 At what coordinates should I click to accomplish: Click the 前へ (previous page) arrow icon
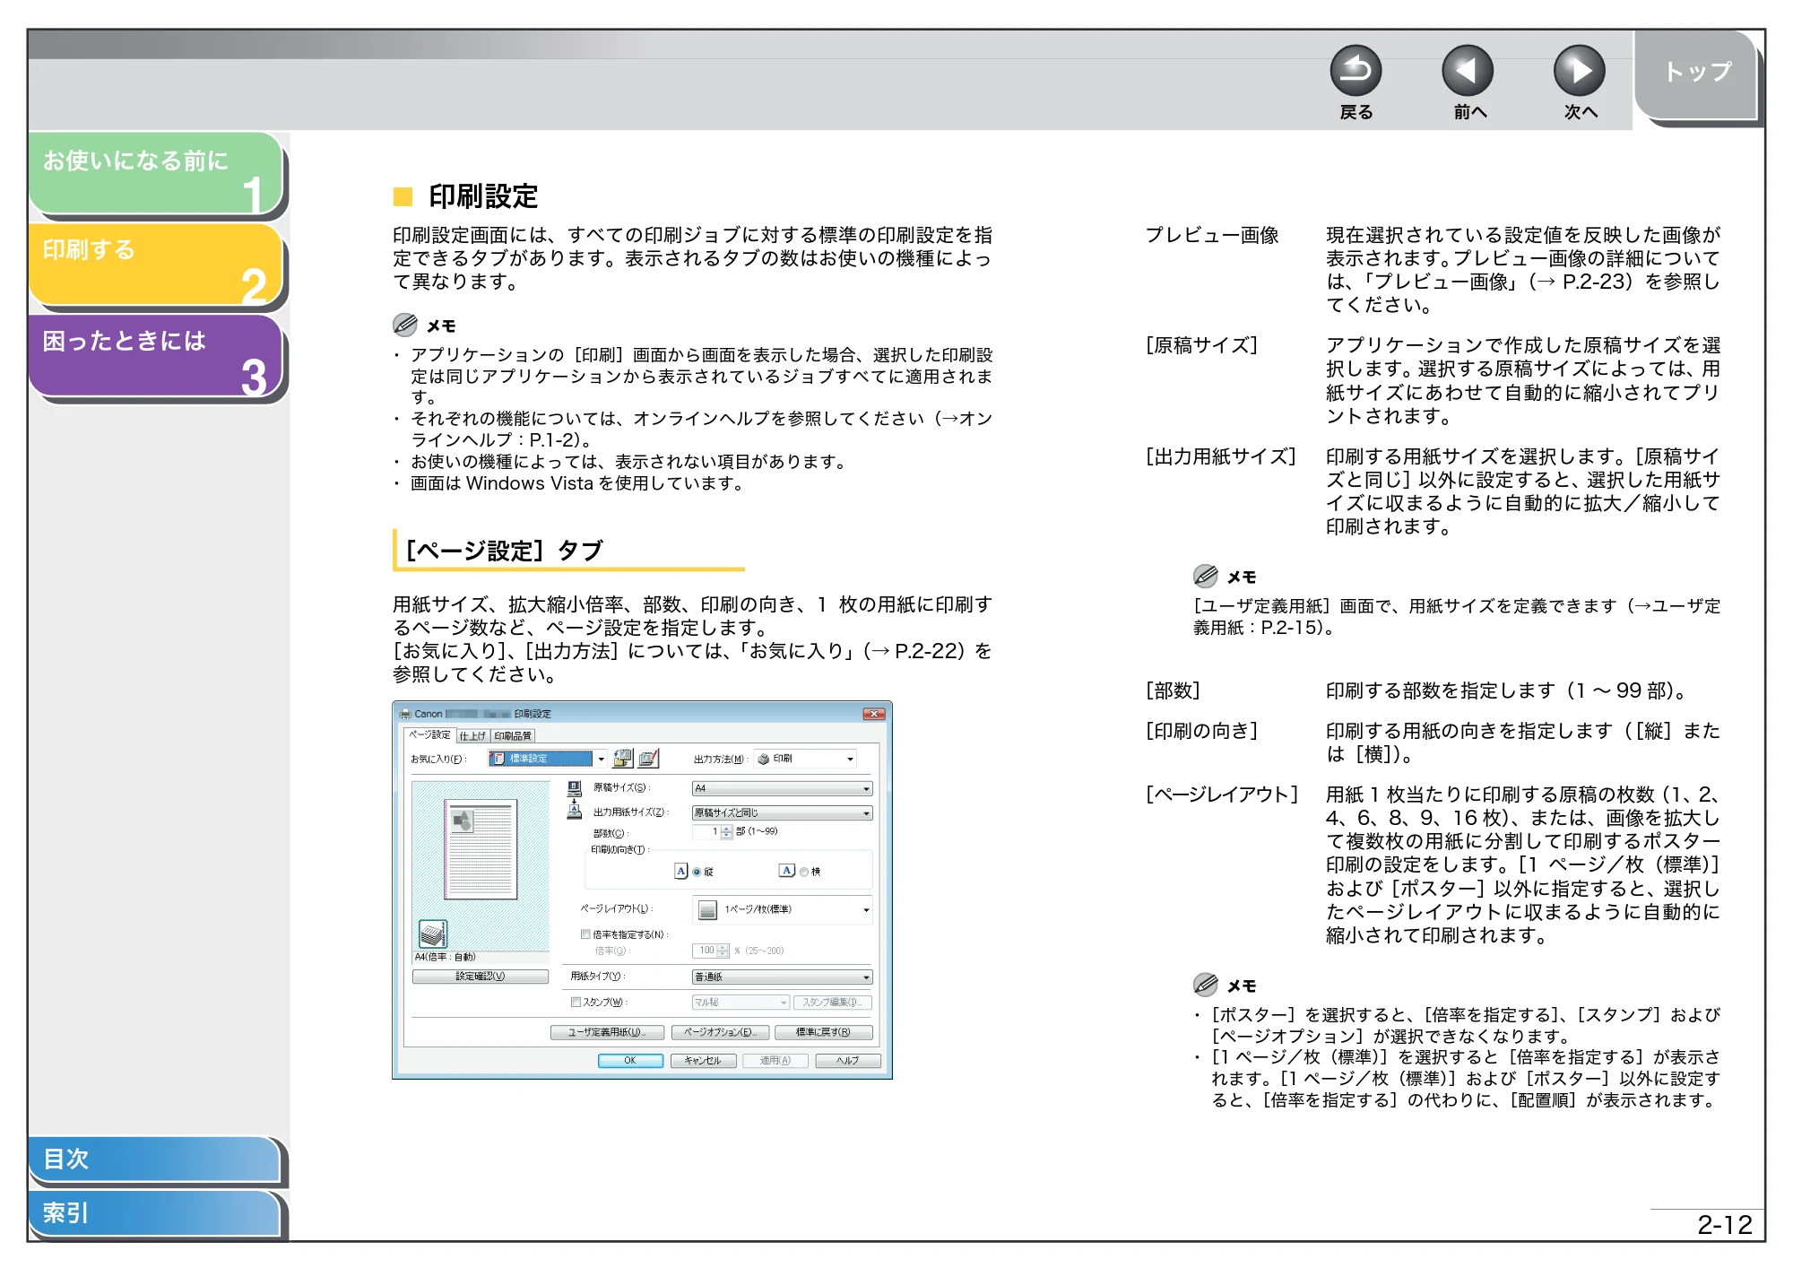tap(1468, 71)
